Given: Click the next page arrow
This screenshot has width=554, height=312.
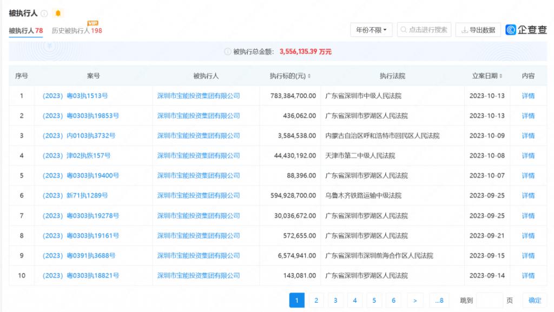Looking at the screenshot, I should pos(415,300).
